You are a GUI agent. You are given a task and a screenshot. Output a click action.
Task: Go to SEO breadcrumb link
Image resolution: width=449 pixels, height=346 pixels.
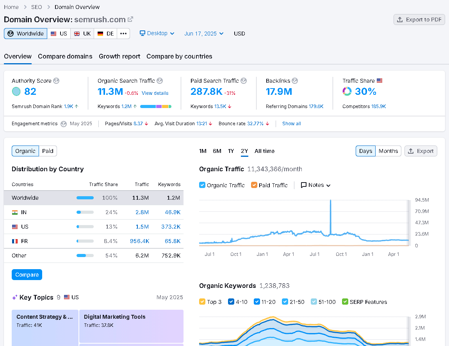pos(36,7)
